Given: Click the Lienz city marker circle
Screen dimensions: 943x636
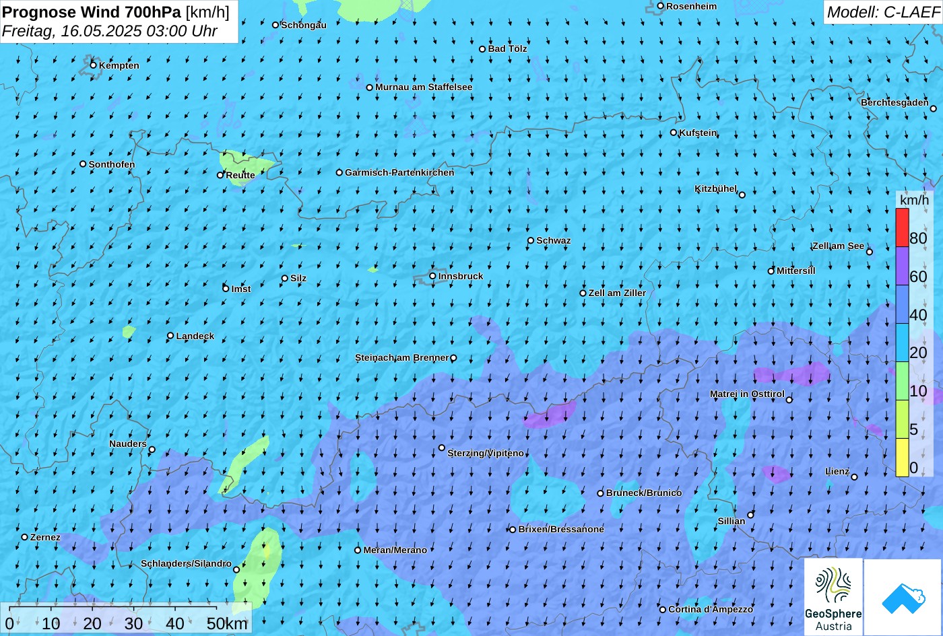Looking at the screenshot, I should (x=854, y=477).
